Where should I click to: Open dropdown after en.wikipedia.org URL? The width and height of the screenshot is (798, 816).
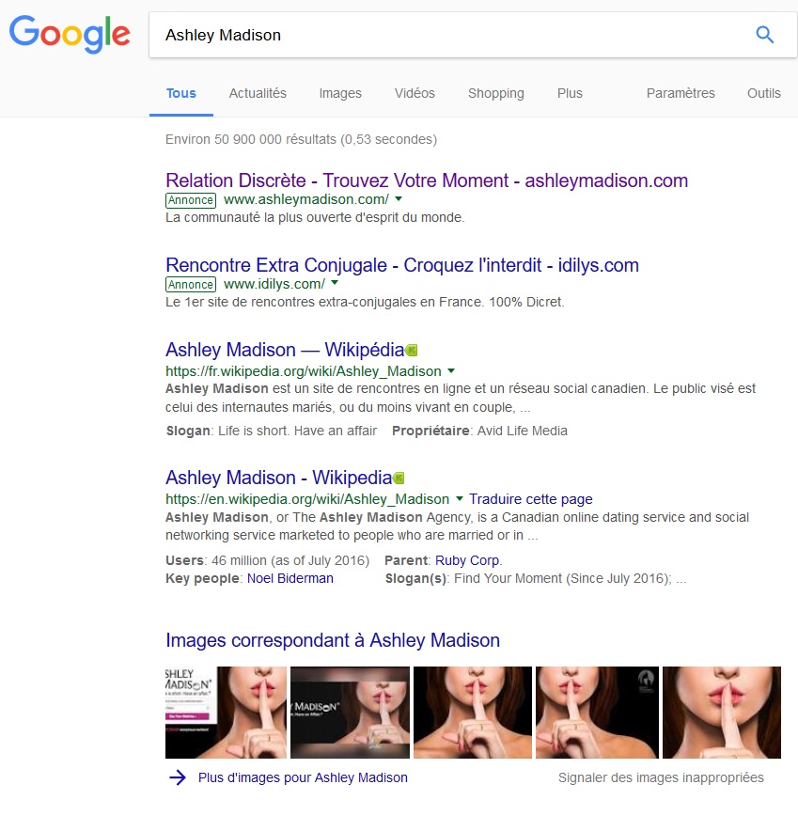click(460, 498)
